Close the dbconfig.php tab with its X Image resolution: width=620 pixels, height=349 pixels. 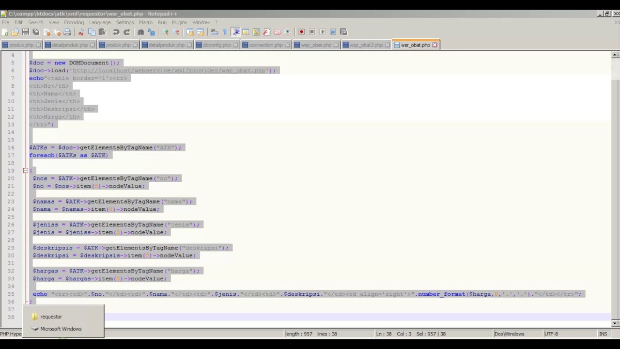pos(236,45)
